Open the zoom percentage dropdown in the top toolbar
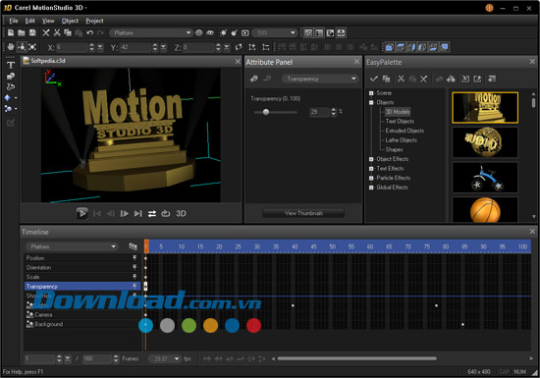540x378 pixels. coord(275,33)
